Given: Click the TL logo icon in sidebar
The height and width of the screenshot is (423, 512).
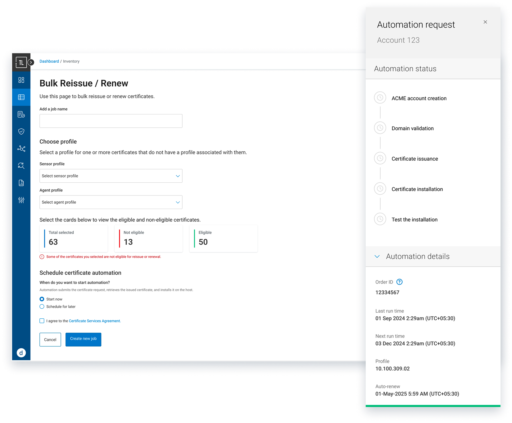Looking at the screenshot, I should pyautogui.click(x=21, y=62).
